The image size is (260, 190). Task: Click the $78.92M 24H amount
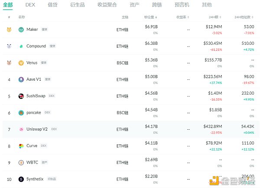click(214, 143)
